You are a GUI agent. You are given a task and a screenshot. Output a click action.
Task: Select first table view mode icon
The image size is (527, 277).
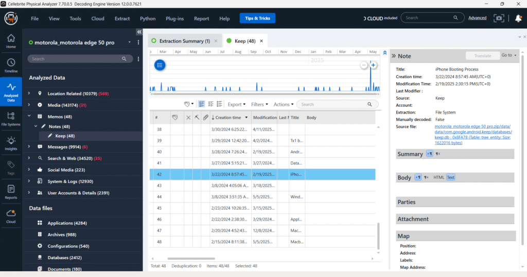pyautogui.click(x=201, y=104)
